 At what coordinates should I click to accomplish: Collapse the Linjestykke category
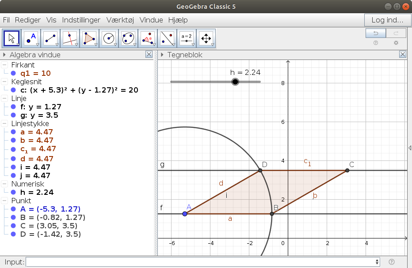4,124
